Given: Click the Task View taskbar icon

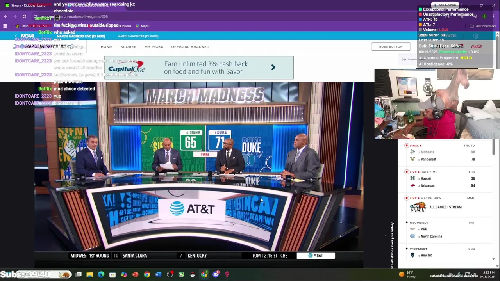Looking at the screenshot, I should coord(79,275).
